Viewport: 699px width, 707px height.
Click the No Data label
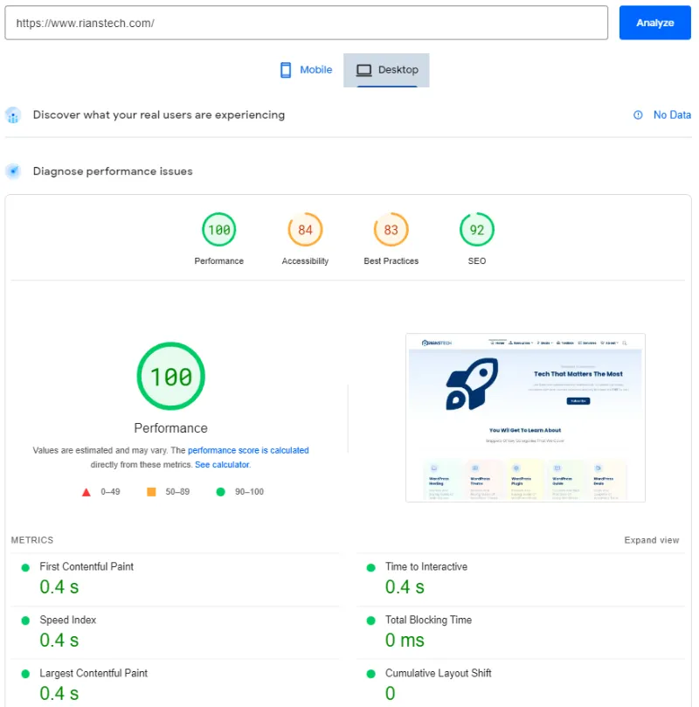point(670,114)
